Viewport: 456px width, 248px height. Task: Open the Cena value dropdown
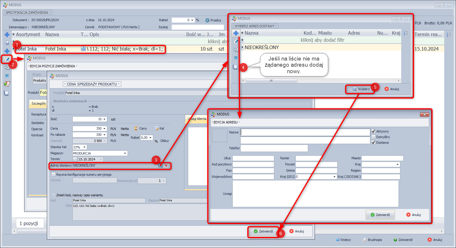click(x=105, y=128)
